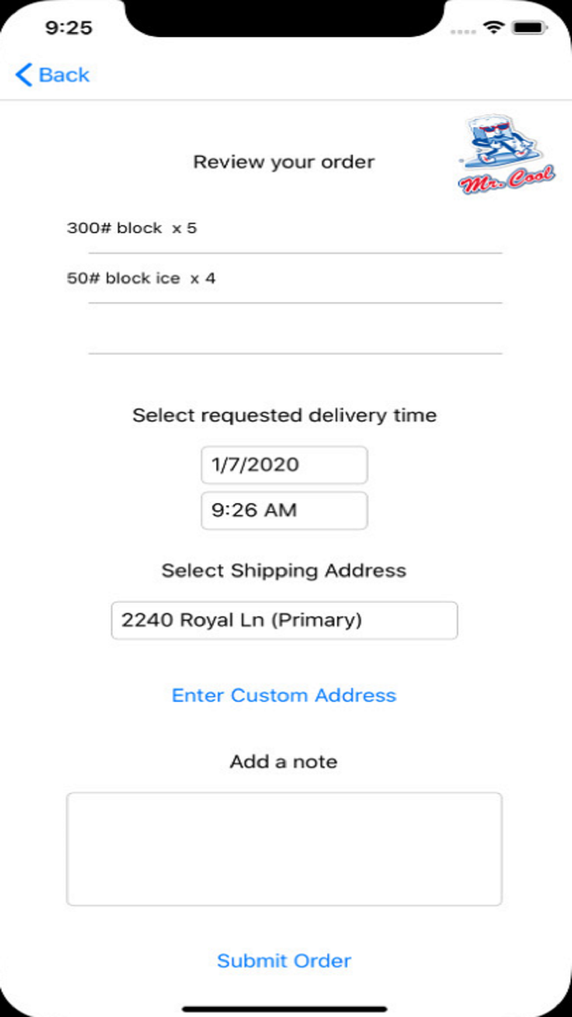The image size is (572, 1017).
Task: Tap Enter Custom Address link
Action: coord(284,695)
